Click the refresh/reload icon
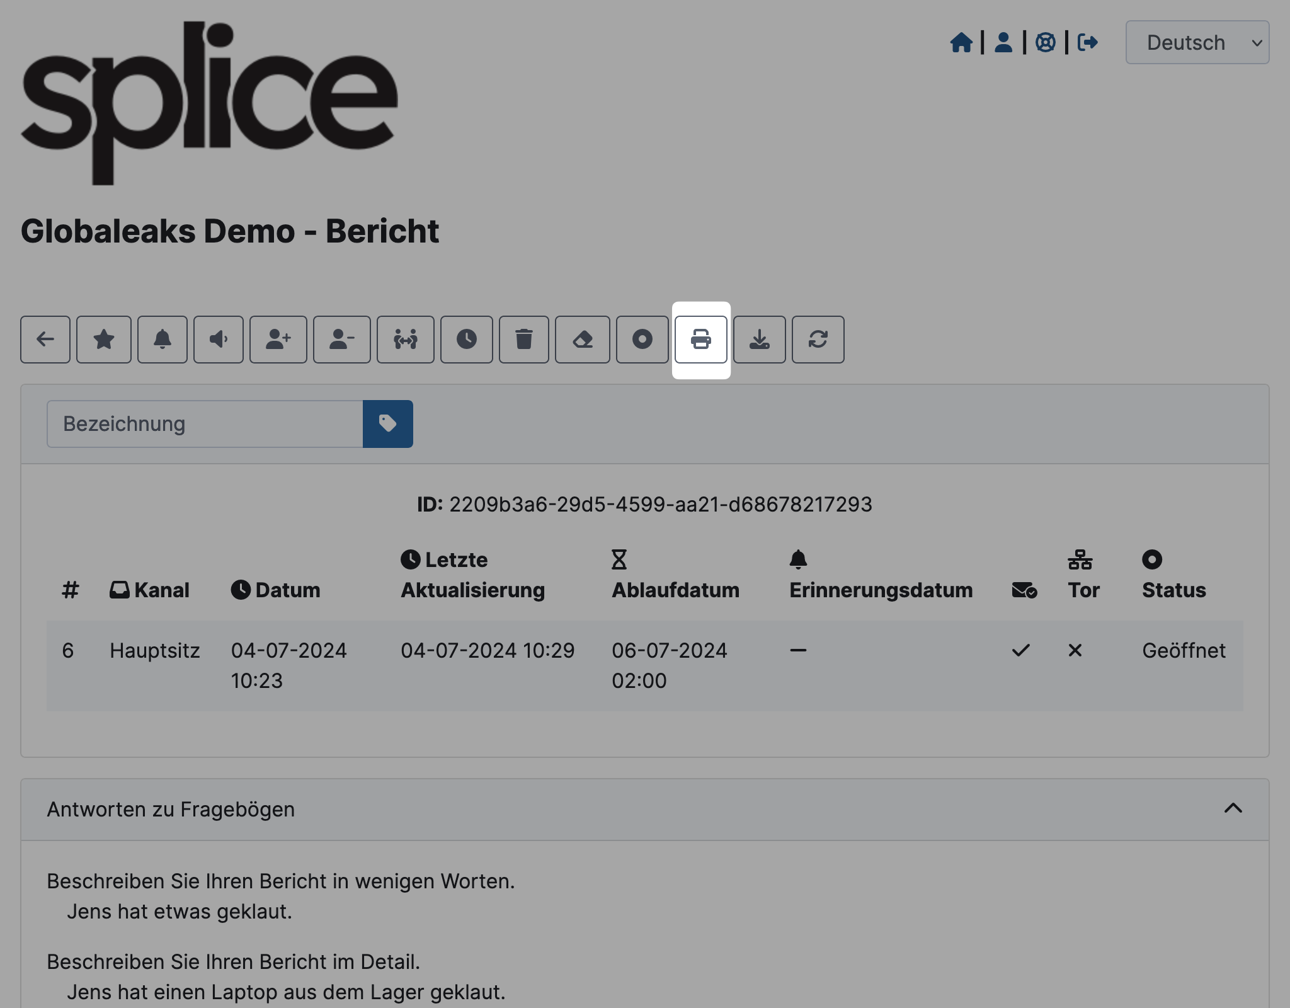The width and height of the screenshot is (1290, 1008). pos(818,338)
